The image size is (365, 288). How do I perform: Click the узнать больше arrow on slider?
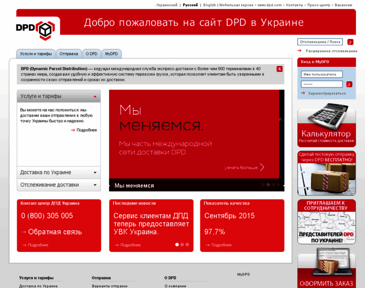(262, 168)
